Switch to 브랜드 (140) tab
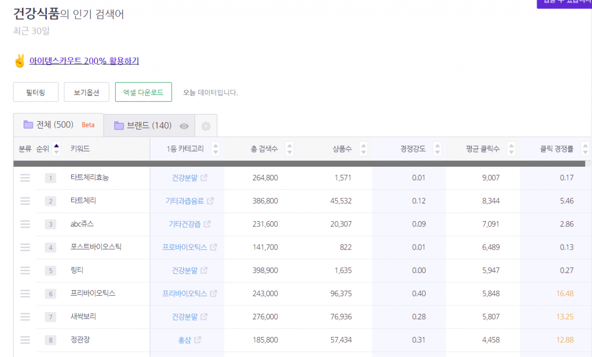This screenshot has width=592, height=357. [149, 126]
